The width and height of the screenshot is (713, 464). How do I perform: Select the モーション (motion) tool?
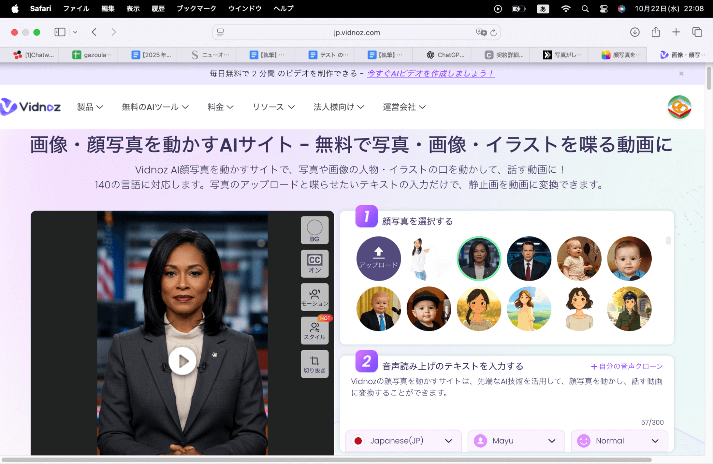(x=314, y=297)
